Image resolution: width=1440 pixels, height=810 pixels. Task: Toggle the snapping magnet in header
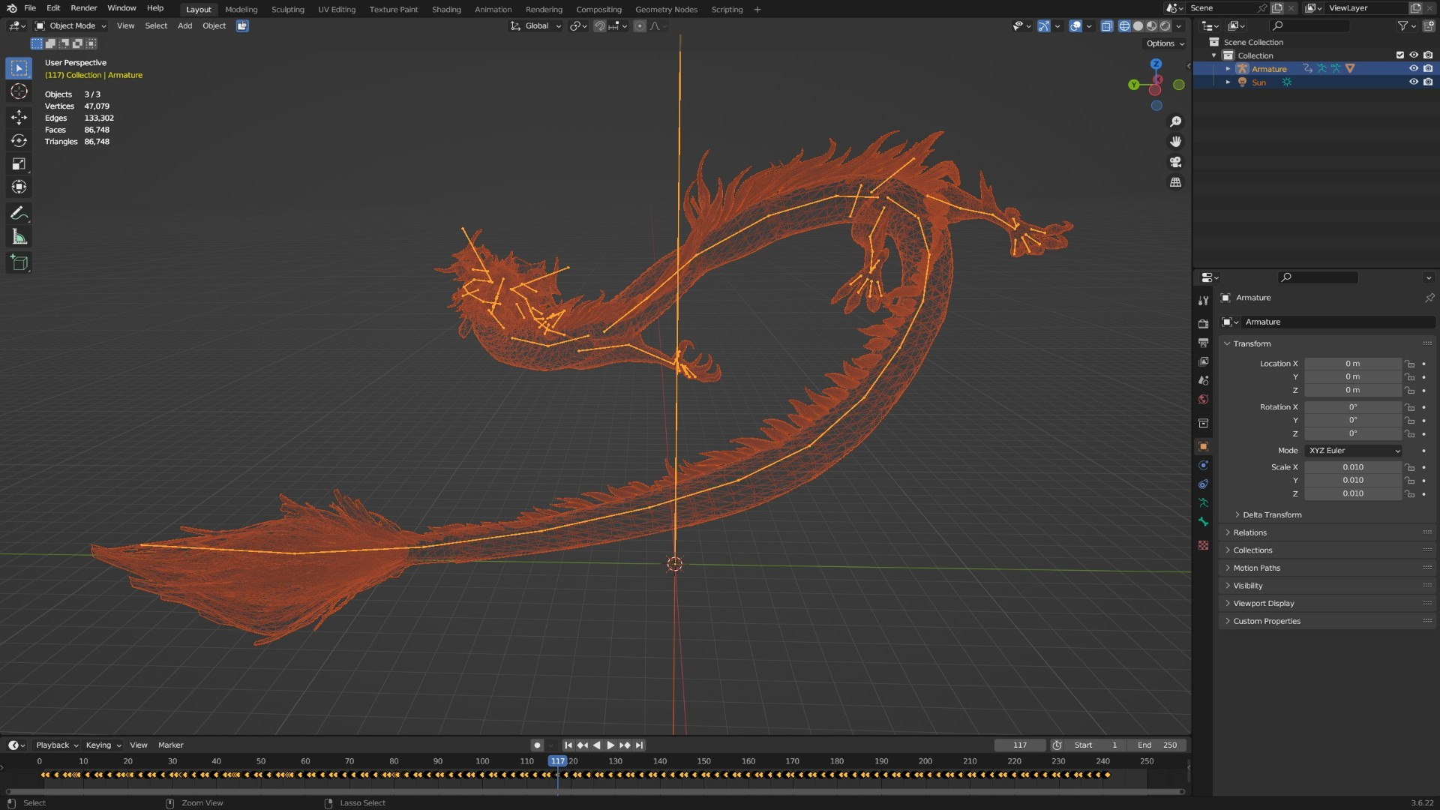[599, 25]
